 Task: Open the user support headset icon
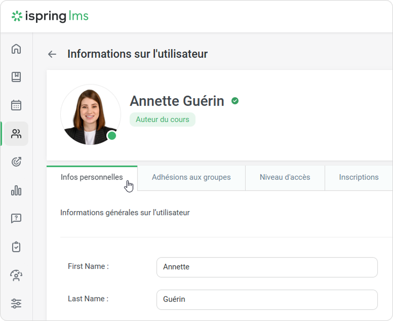pyautogui.click(x=16, y=275)
